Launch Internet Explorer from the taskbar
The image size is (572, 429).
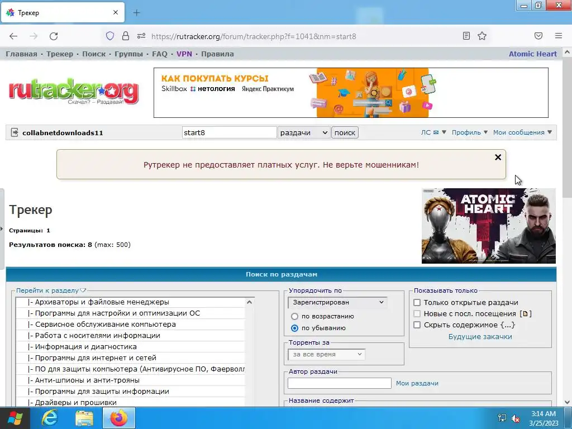tap(50, 418)
